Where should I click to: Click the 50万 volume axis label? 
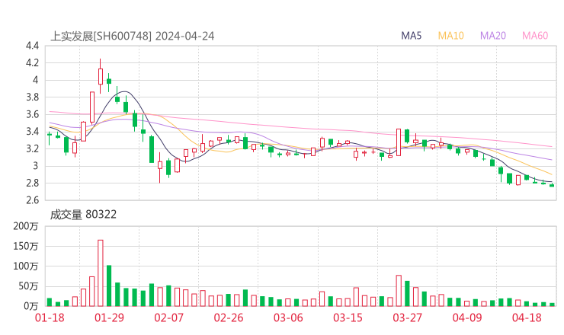(x=28, y=286)
